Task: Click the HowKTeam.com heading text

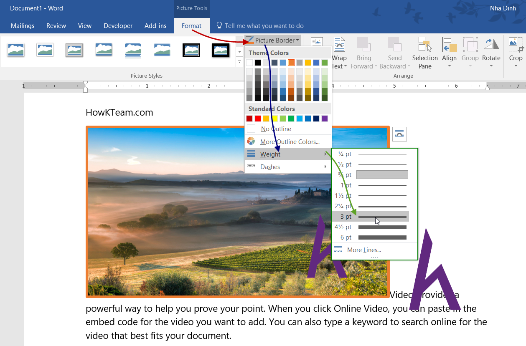Action: pyautogui.click(x=119, y=112)
